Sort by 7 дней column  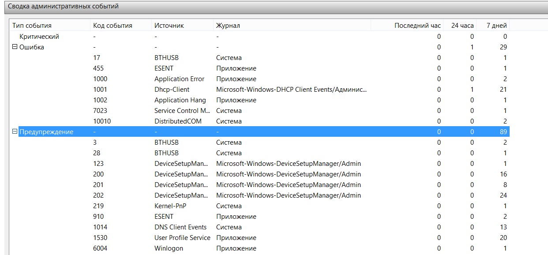(496, 26)
